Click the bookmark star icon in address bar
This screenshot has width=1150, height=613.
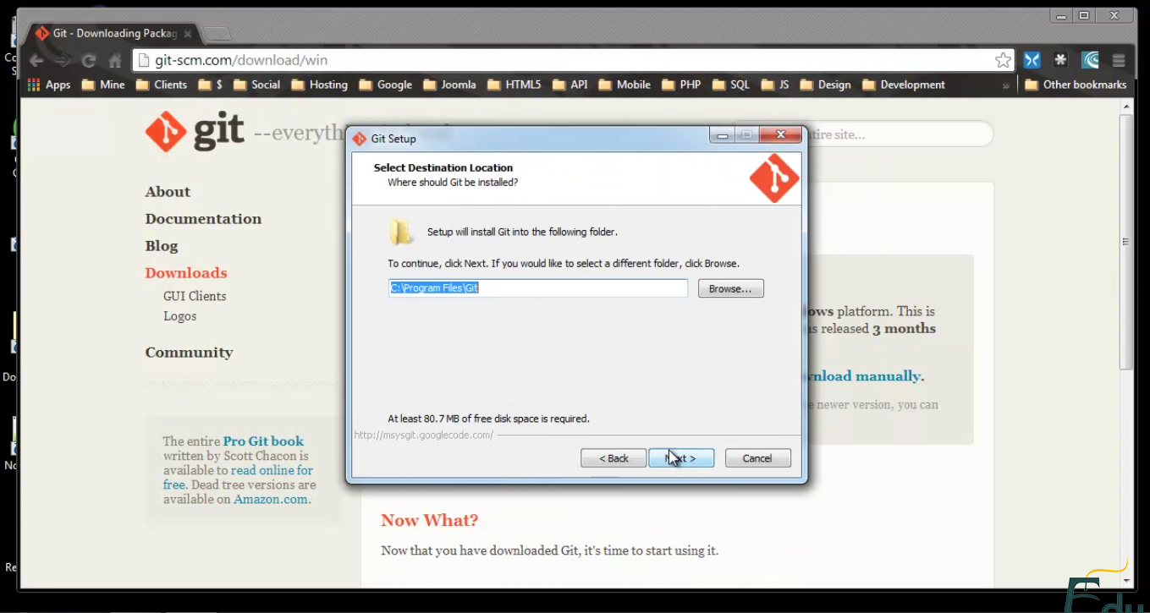coord(1003,60)
